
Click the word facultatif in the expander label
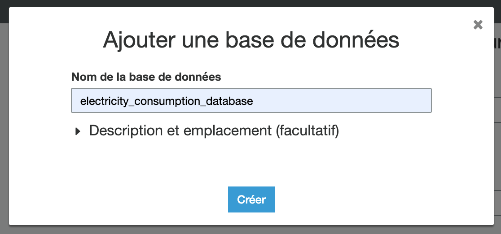(307, 130)
